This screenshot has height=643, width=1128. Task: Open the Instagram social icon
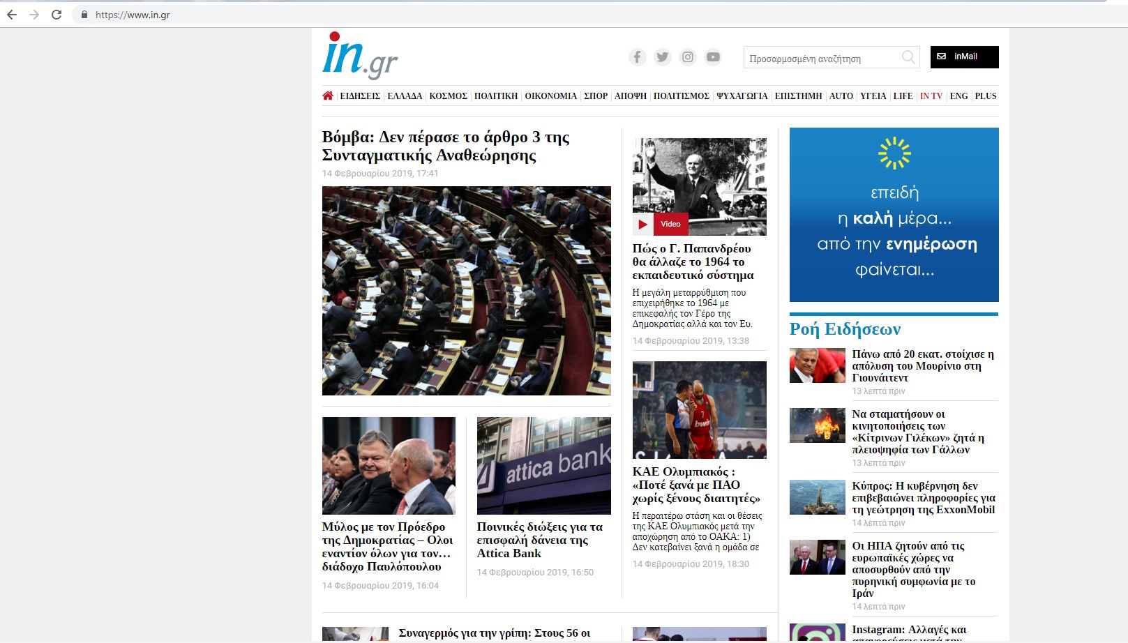688,57
